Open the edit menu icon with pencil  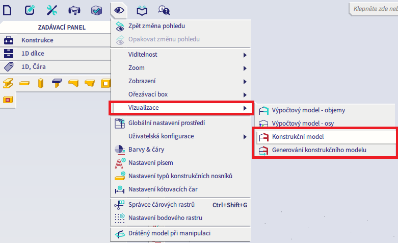pos(30,10)
